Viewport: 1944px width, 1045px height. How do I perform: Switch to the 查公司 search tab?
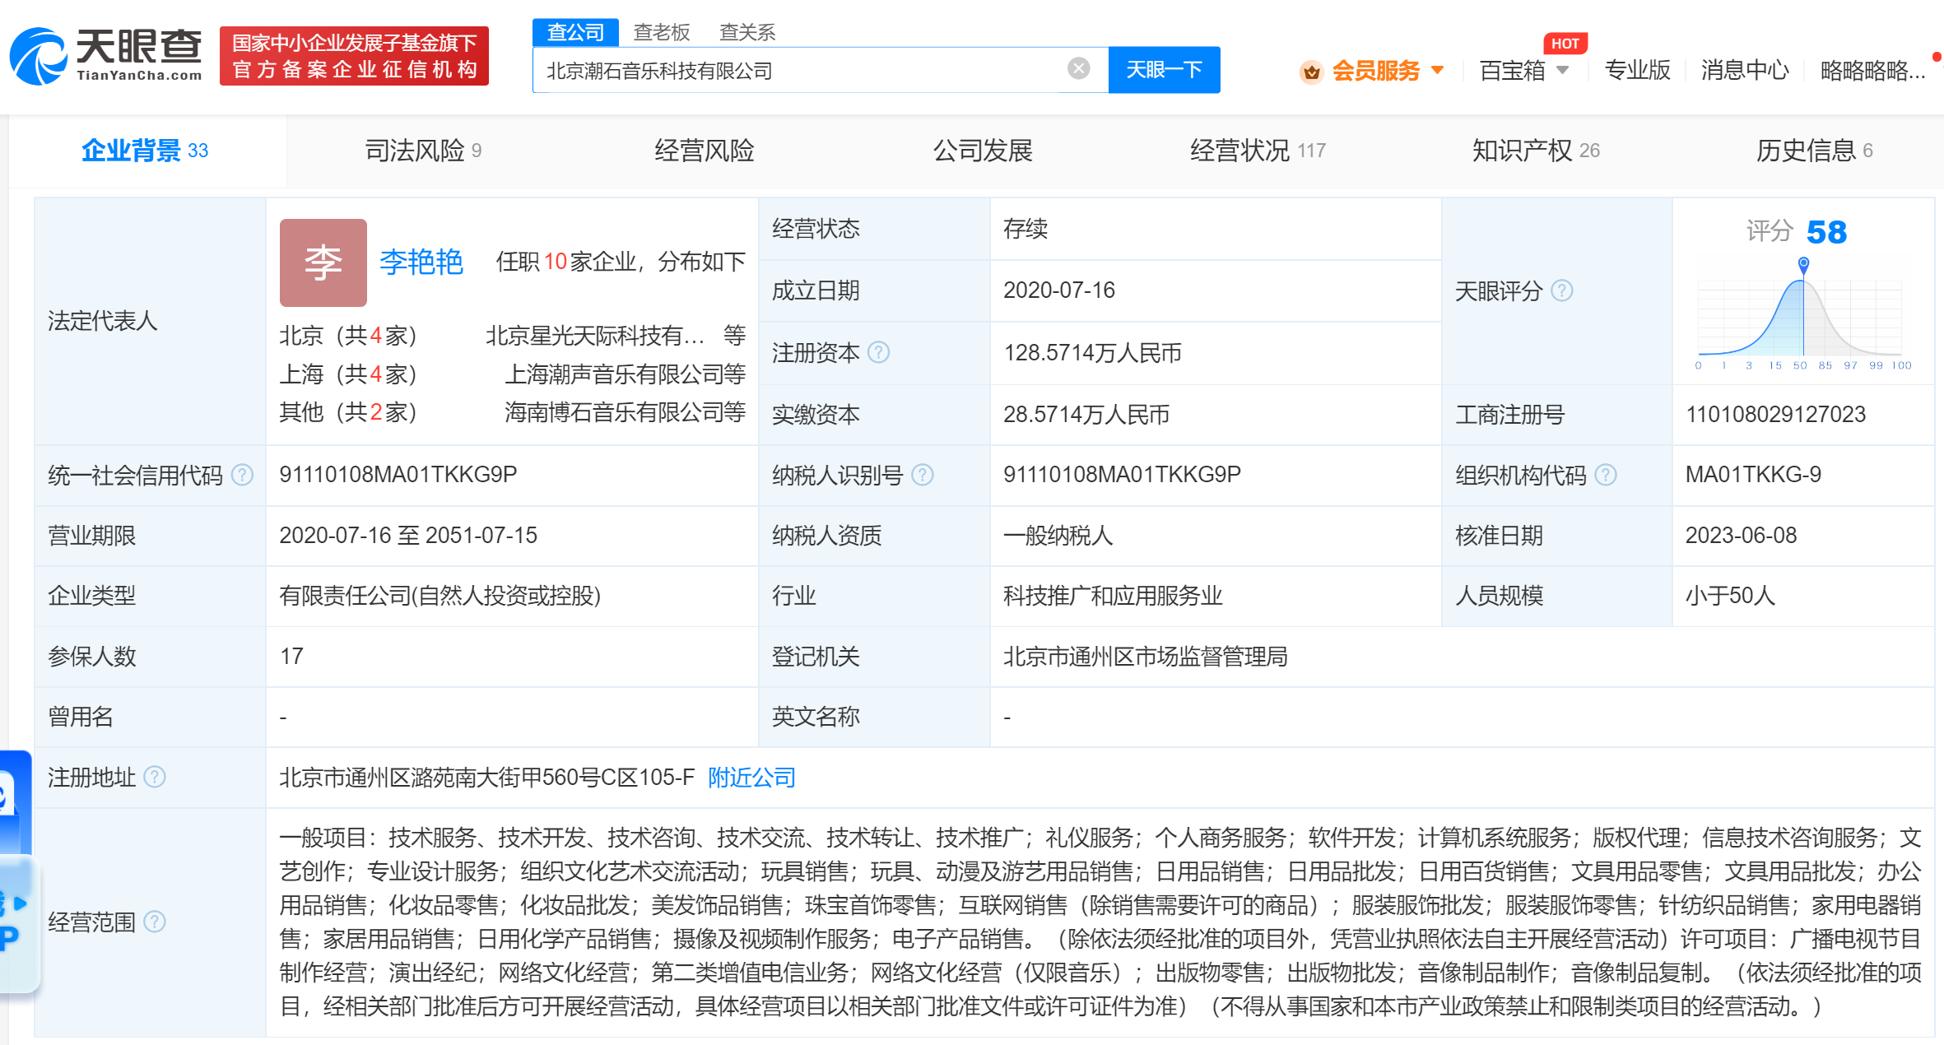pos(575,32)
